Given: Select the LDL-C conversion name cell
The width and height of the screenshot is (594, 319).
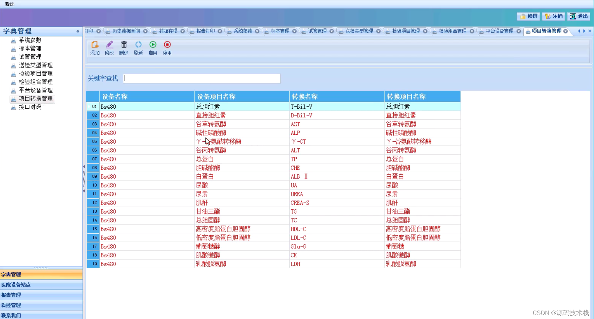Looking at the screenshot, I should point(337,238).
